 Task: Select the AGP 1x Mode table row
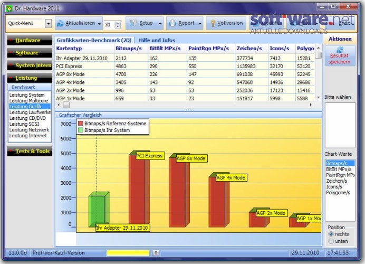[185, 98]
